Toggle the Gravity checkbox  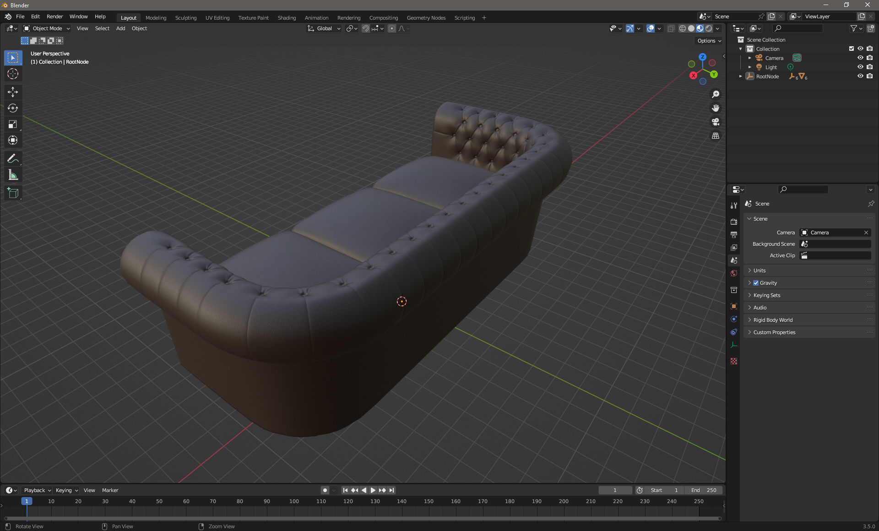[756, 283]
